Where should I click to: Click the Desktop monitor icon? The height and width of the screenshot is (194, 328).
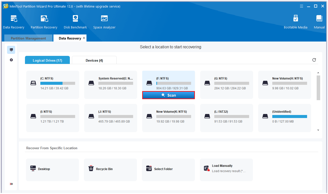(33, 168)
